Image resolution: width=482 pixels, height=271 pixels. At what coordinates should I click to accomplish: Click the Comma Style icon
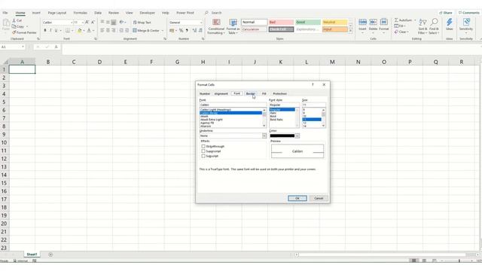tap(187, 30)
